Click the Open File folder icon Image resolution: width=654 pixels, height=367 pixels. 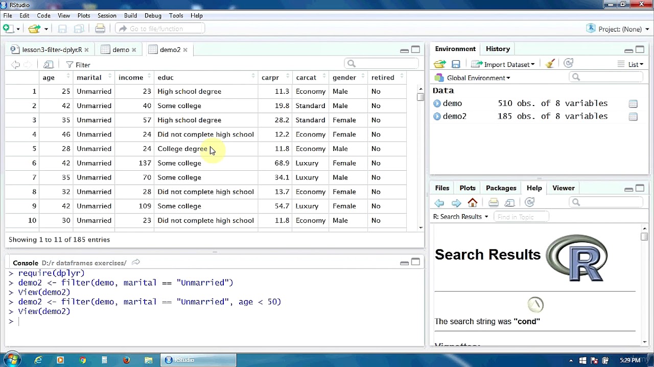tap(34, 29)
